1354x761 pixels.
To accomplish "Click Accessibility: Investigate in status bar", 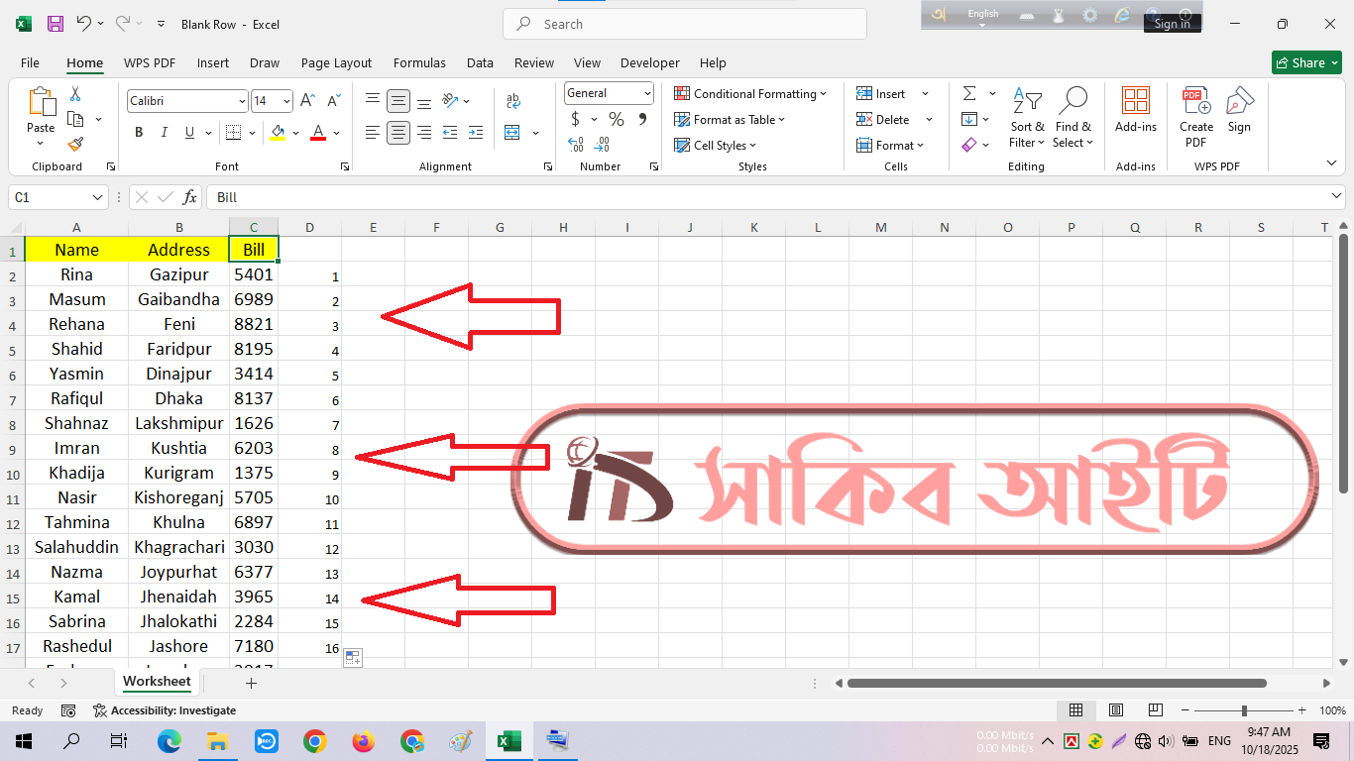I will tap(165, 710).
